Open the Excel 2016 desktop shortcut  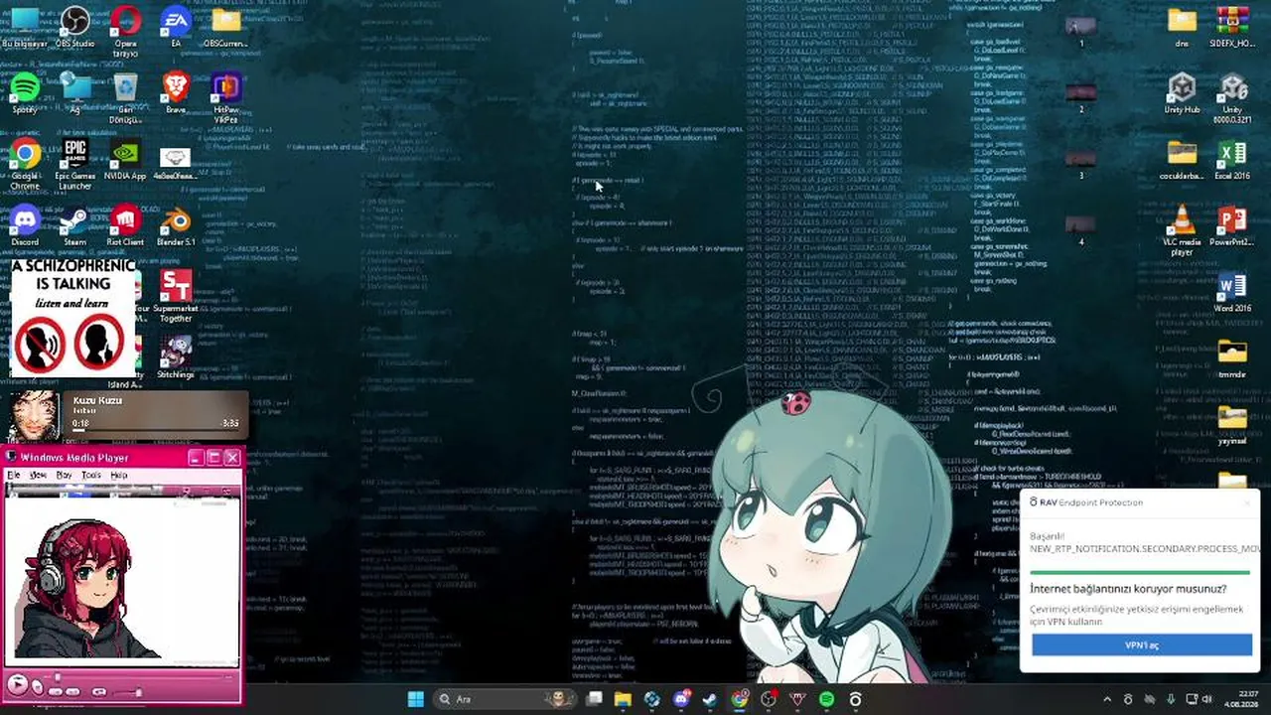tap(1232, 159)
